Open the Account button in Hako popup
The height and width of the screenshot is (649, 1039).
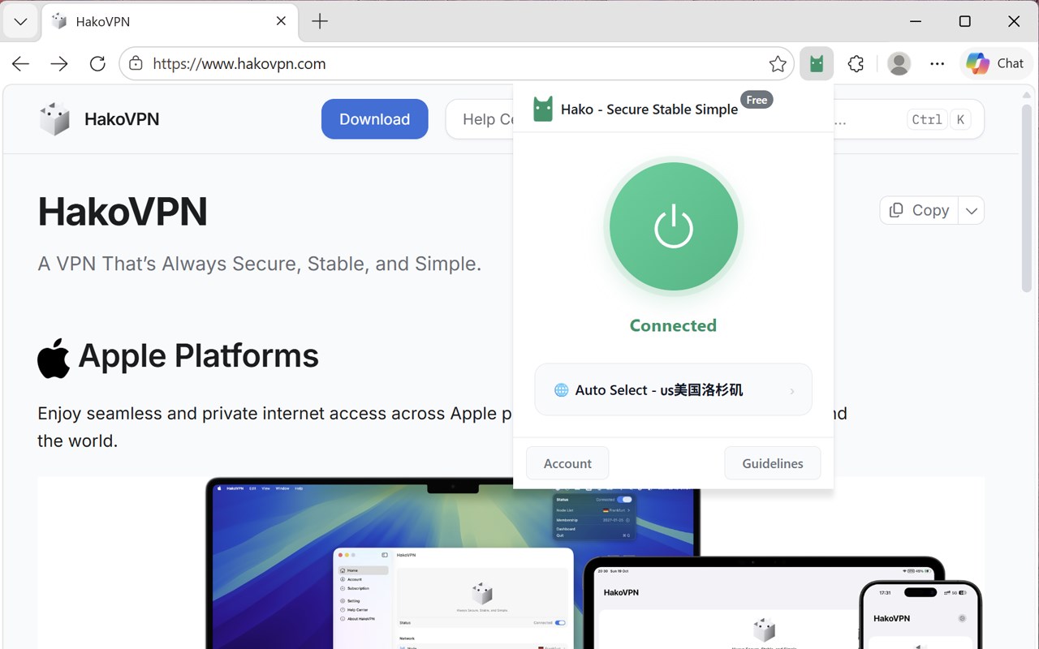click(567, 463)
